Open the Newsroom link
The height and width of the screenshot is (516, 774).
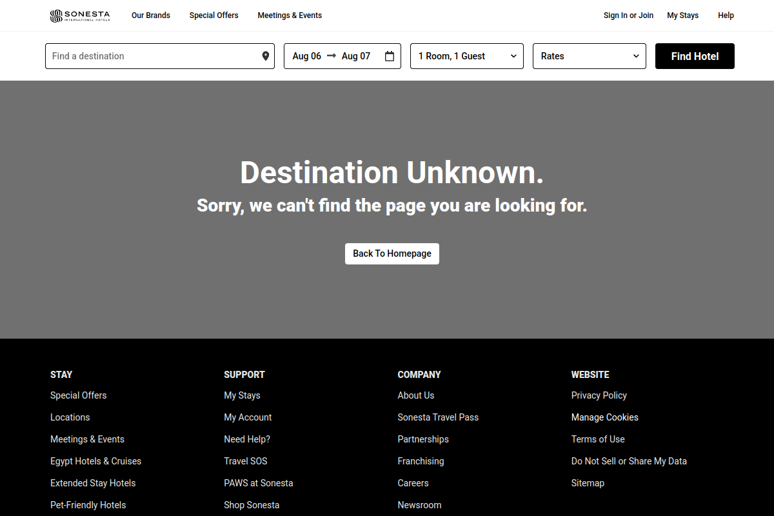[x=419, y=505]
